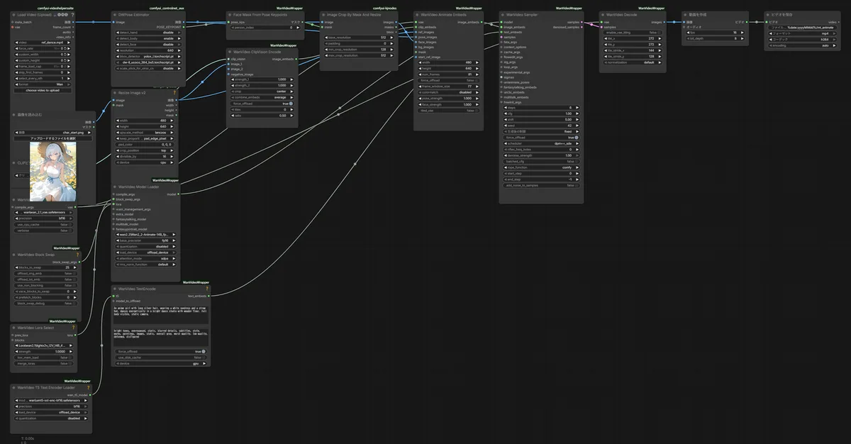Screen dimensions: 851x444
Task: Open help question mark on WanVideo Block Swap
Action: pos(77,255)
